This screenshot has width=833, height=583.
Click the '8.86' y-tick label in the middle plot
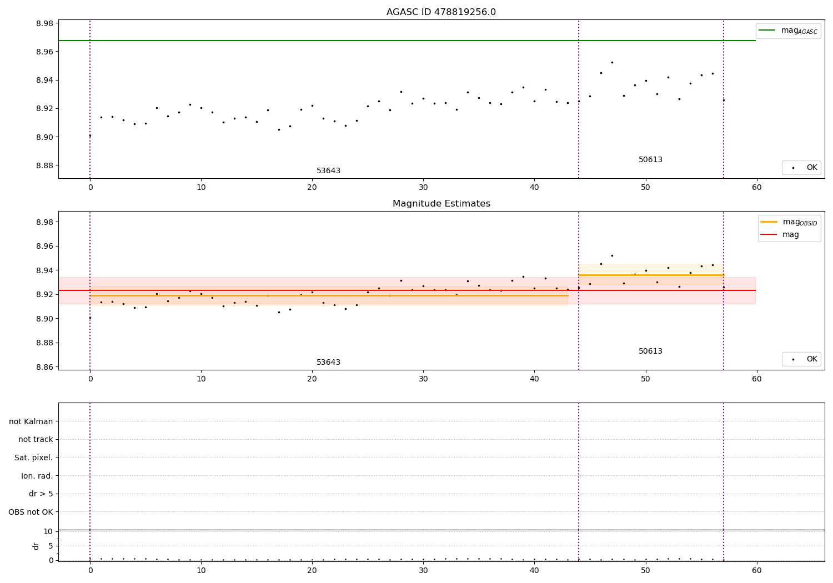(x=44, y=367)
